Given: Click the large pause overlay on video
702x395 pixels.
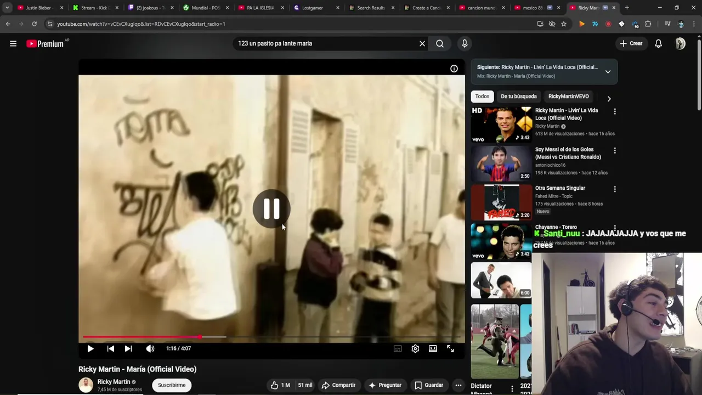Looking at the screenshot, I should (x=271, y=208).
